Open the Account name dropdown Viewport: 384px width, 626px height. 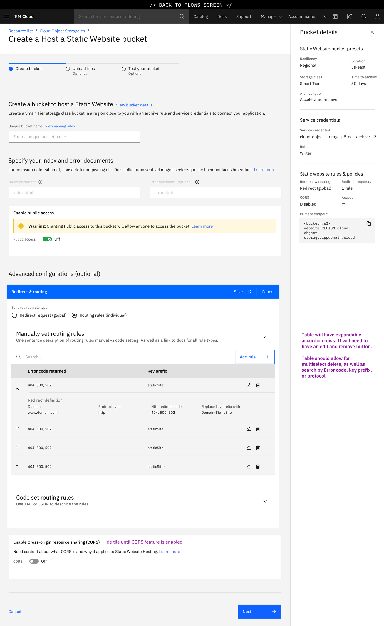click(307, 16)
